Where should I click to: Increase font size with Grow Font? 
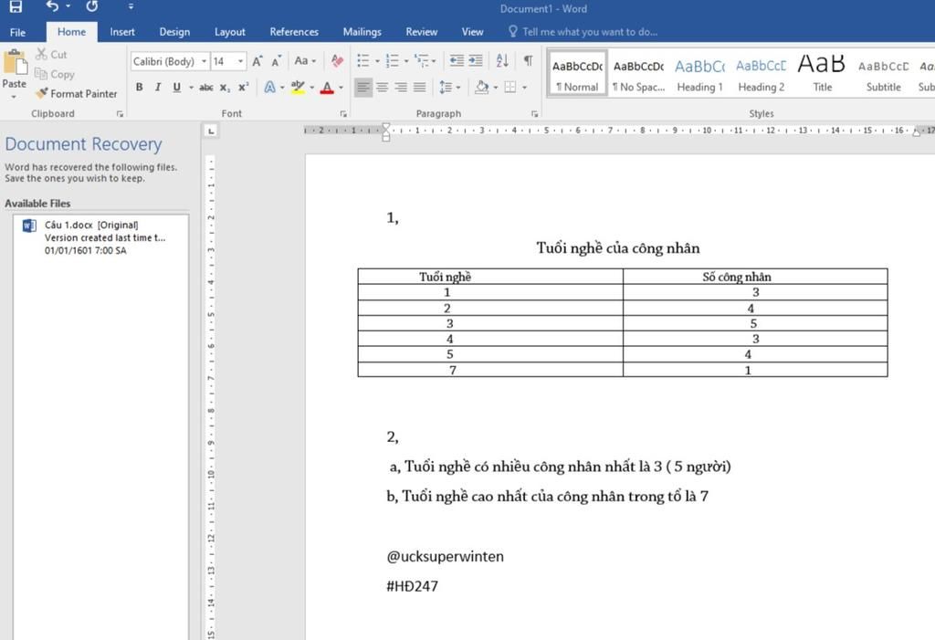[x=257, y=61]
